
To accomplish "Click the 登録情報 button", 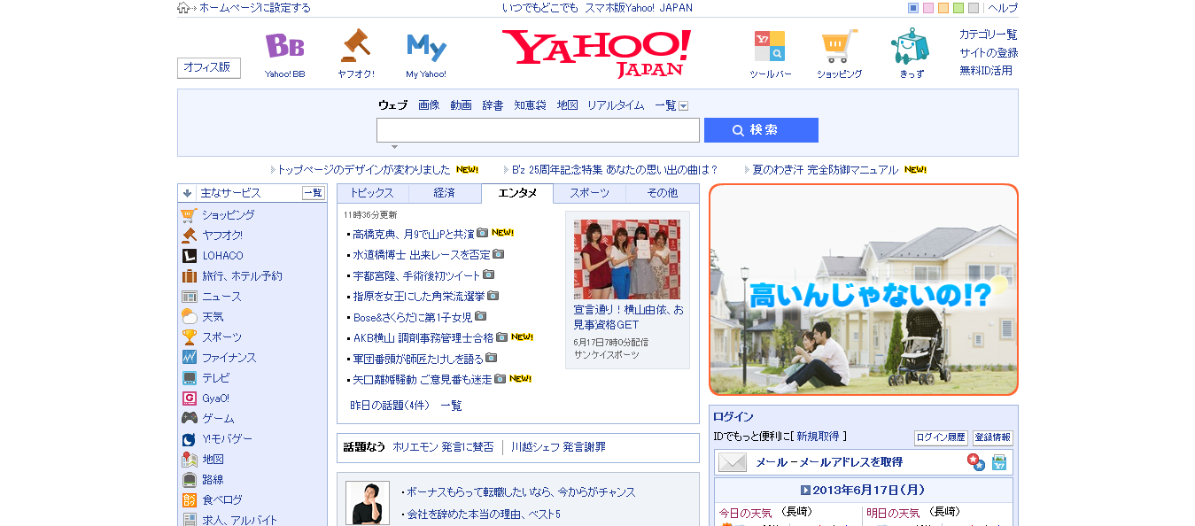I will (992, 437).
